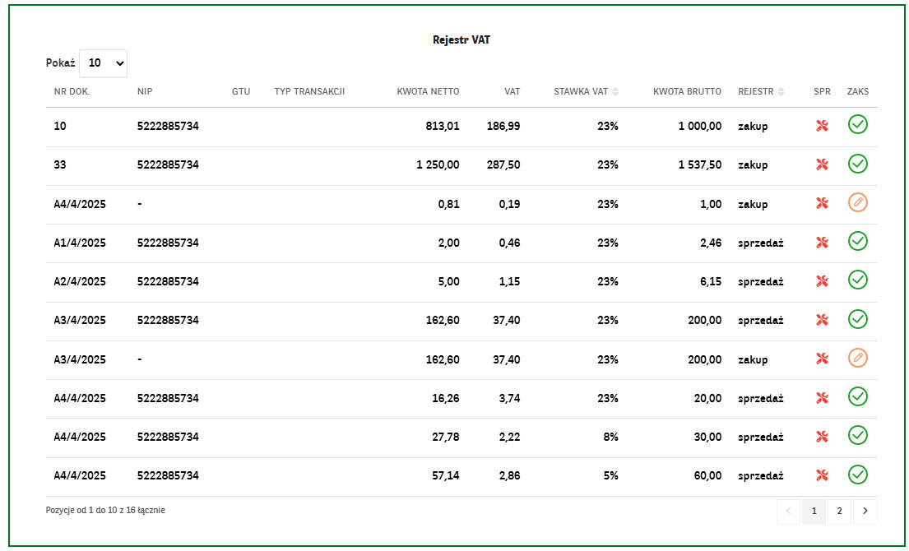
Task: Click the 5% VAT rate cell
Action: [610, 475]
